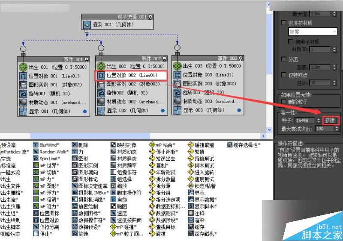The height and width of the screenshot is (241, 343).
Task: Select the 图形实例 003 icon
Action: click(178, 84)
